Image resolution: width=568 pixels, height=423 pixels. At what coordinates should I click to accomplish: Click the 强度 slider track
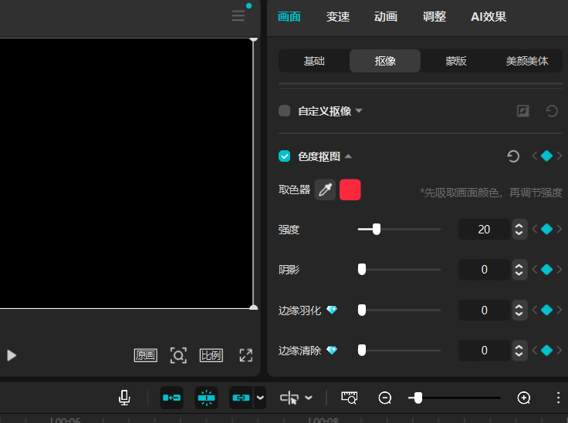pos(399,229)
